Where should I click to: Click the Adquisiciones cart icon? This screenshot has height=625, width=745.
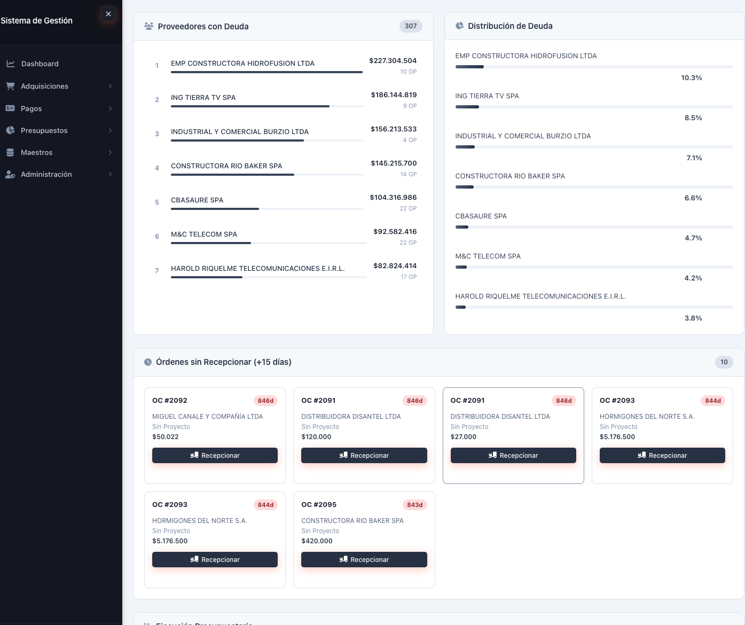tap(10, 86)
